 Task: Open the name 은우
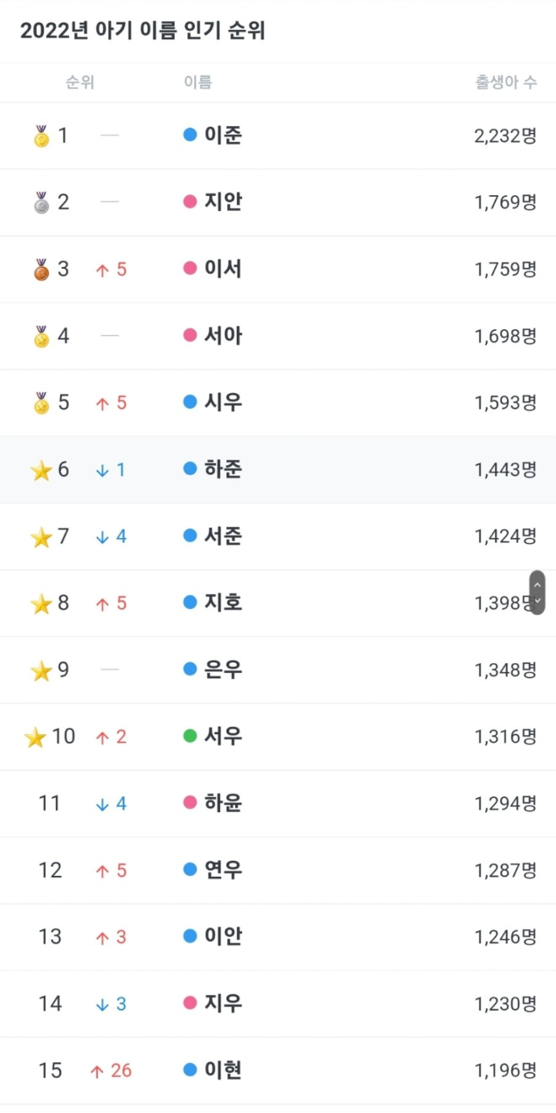[x=223, y=670]
